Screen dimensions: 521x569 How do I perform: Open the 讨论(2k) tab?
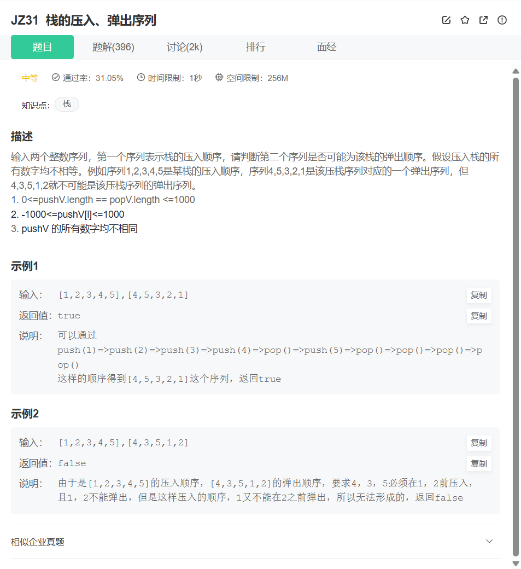[x=184, y=47]
